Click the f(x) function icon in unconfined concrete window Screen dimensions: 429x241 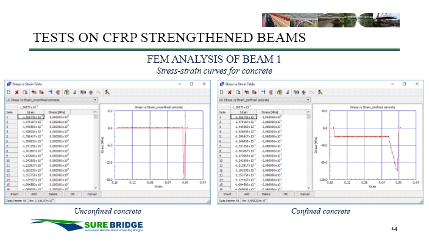pyautogui.click(x=83, y=93)
